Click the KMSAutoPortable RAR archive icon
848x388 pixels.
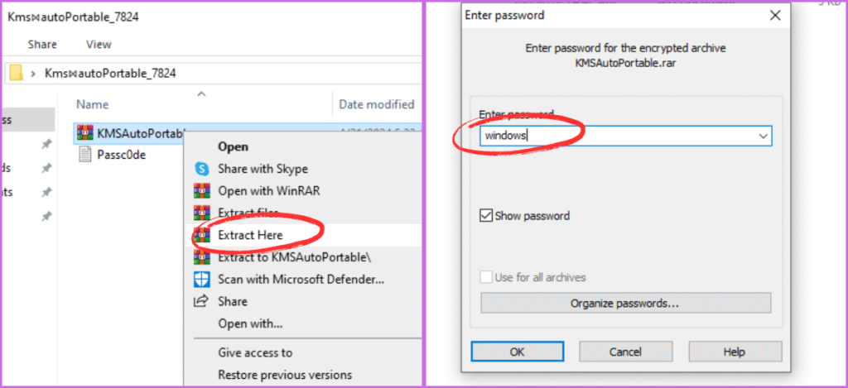(x=84, y=133)
